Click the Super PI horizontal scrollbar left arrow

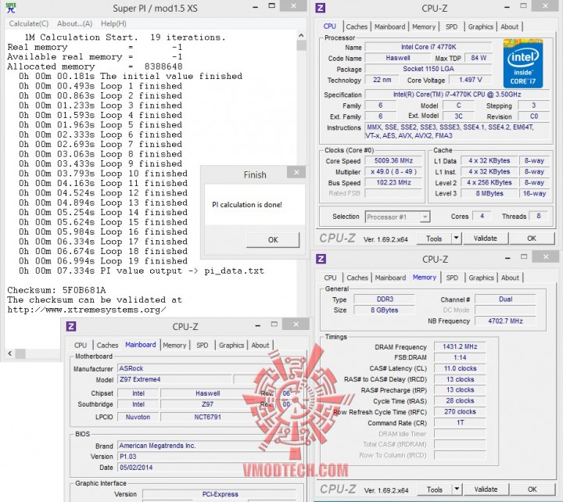pyautogui.click(x=9, y=353)
